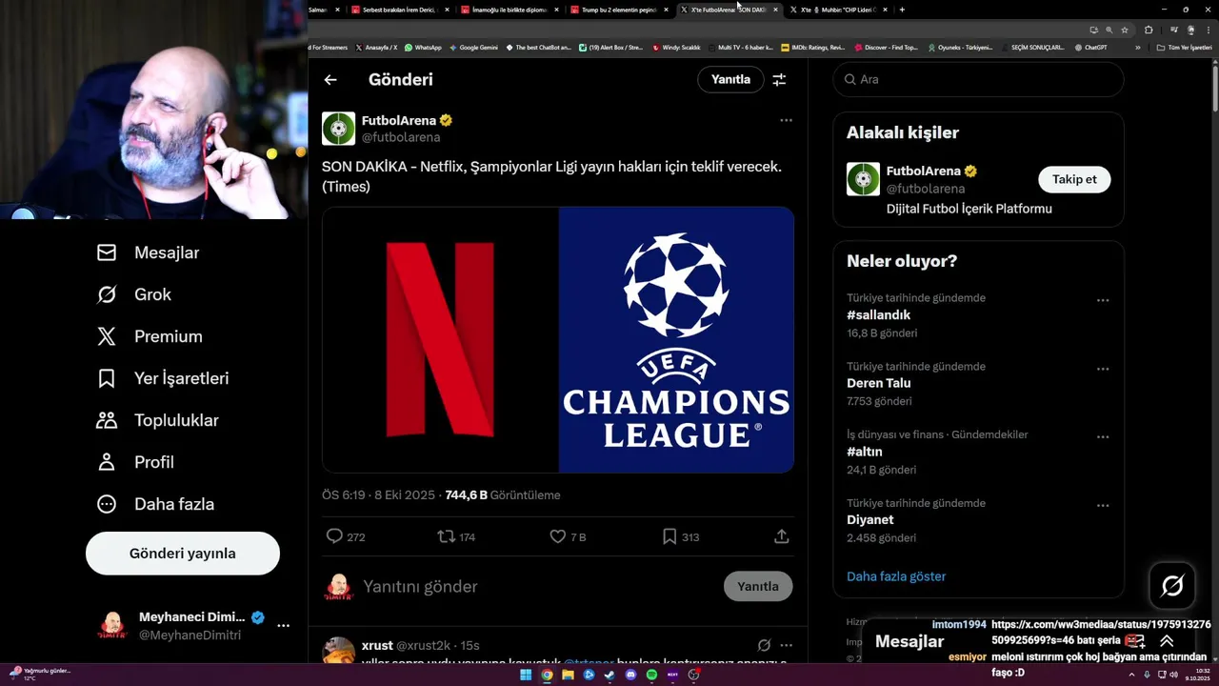
Task: Open Spotify from the taskbar
Action: (651, 675)
